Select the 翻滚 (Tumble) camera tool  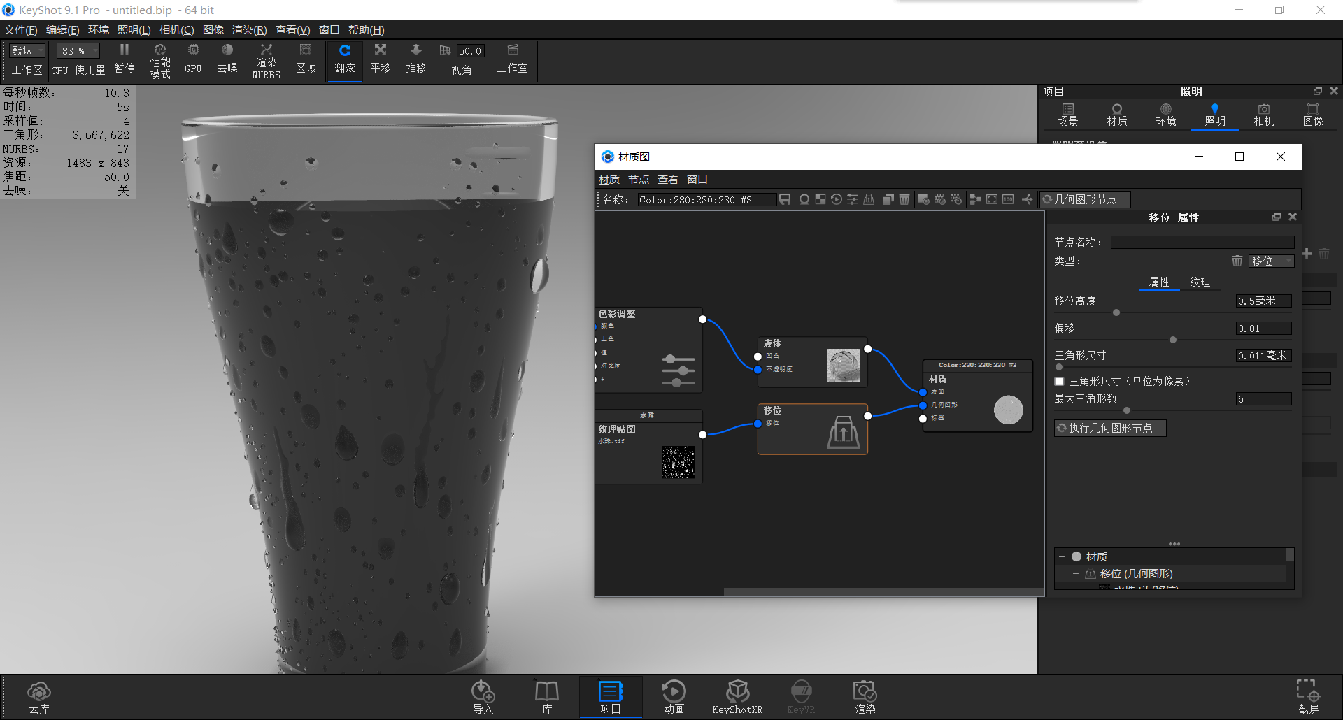(345, 60)
